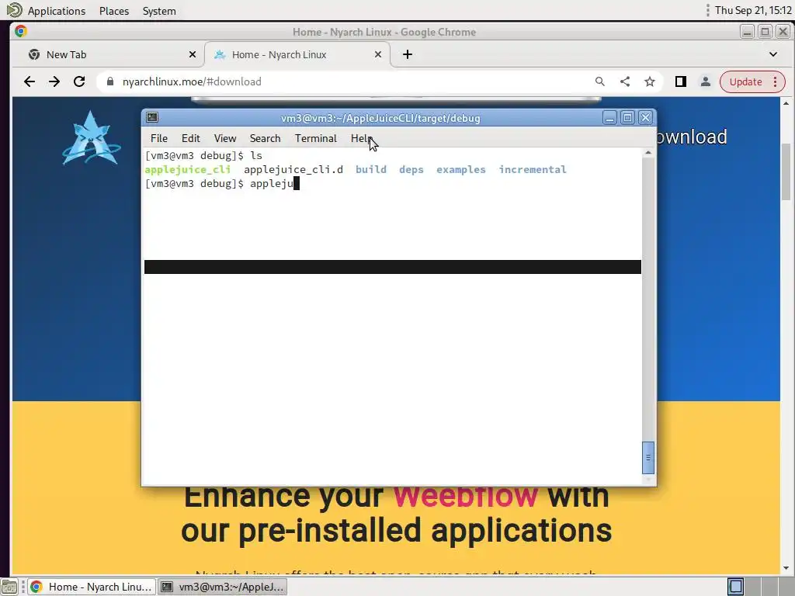The height and width of the screenshot is (596, 795).
Task: Select the first workspace in switcher
Action: pos(736,587)
